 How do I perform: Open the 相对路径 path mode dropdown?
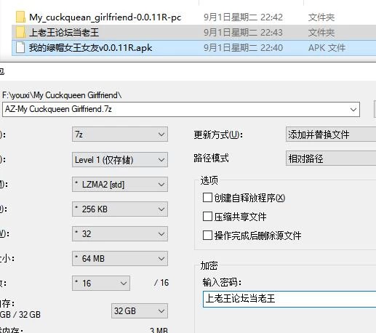pyautogui.click(x=331, y=159)
